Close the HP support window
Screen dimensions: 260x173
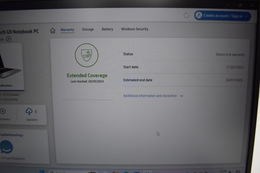pyautogui.click(x=251, y=5)
